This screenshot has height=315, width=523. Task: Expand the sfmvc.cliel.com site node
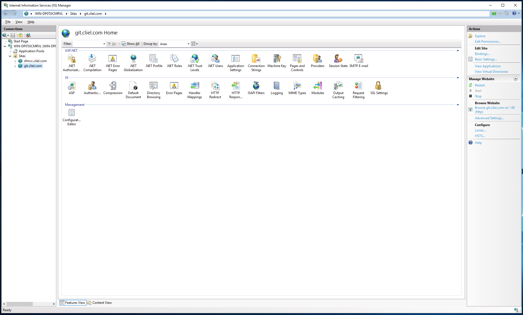pyautogui.click(x=15, y=61)
